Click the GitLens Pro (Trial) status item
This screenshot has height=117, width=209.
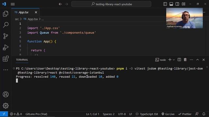36,114
